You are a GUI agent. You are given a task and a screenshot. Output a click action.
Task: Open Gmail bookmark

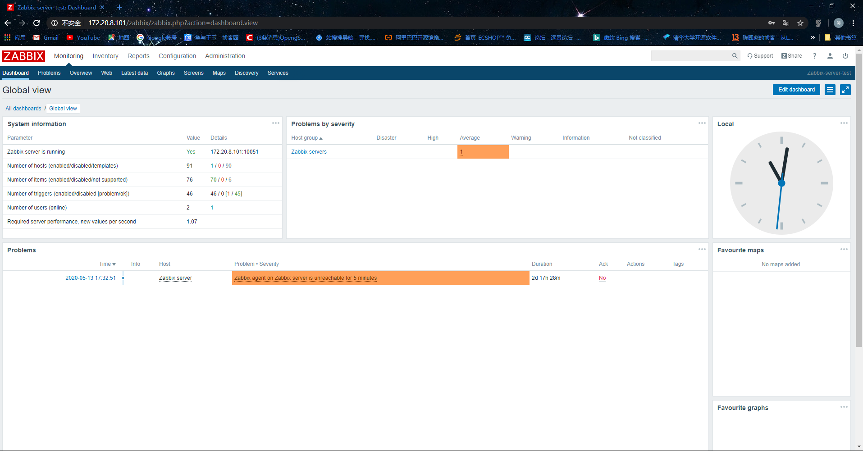coord(46,37)
